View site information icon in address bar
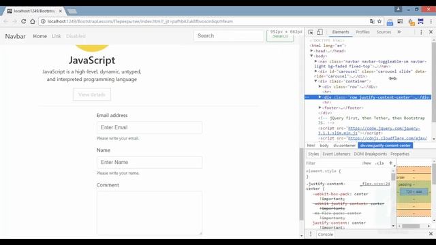 tap(43, 21)
